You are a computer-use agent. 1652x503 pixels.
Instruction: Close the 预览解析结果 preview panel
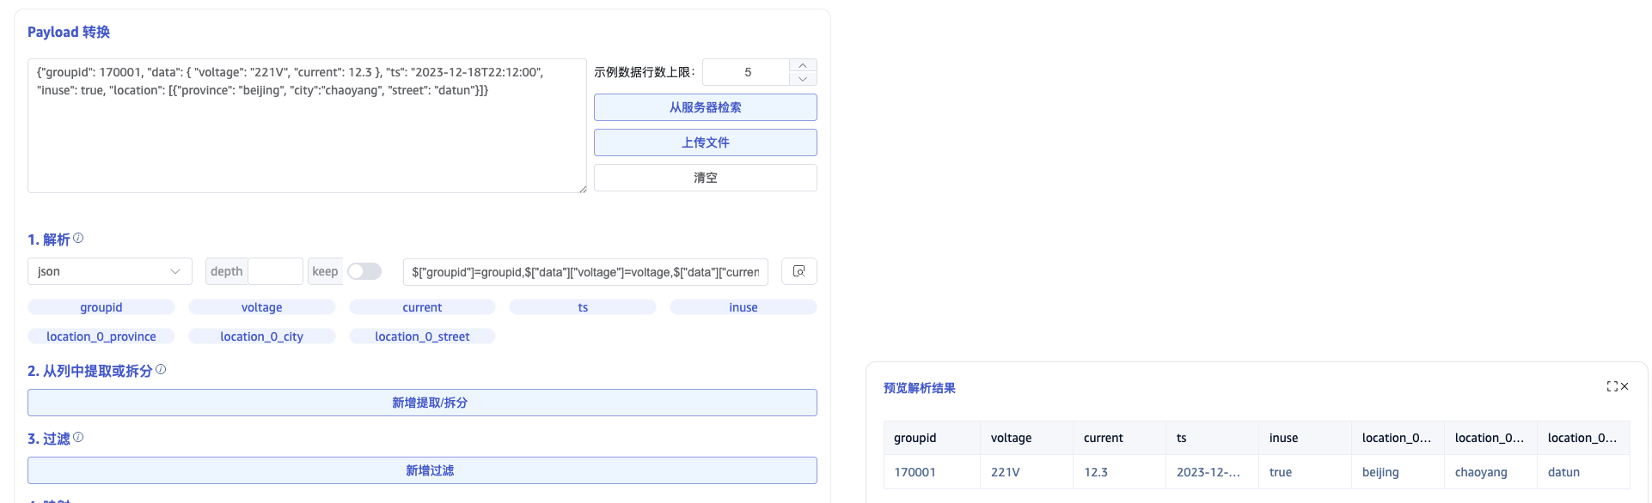pos(1624,387)
